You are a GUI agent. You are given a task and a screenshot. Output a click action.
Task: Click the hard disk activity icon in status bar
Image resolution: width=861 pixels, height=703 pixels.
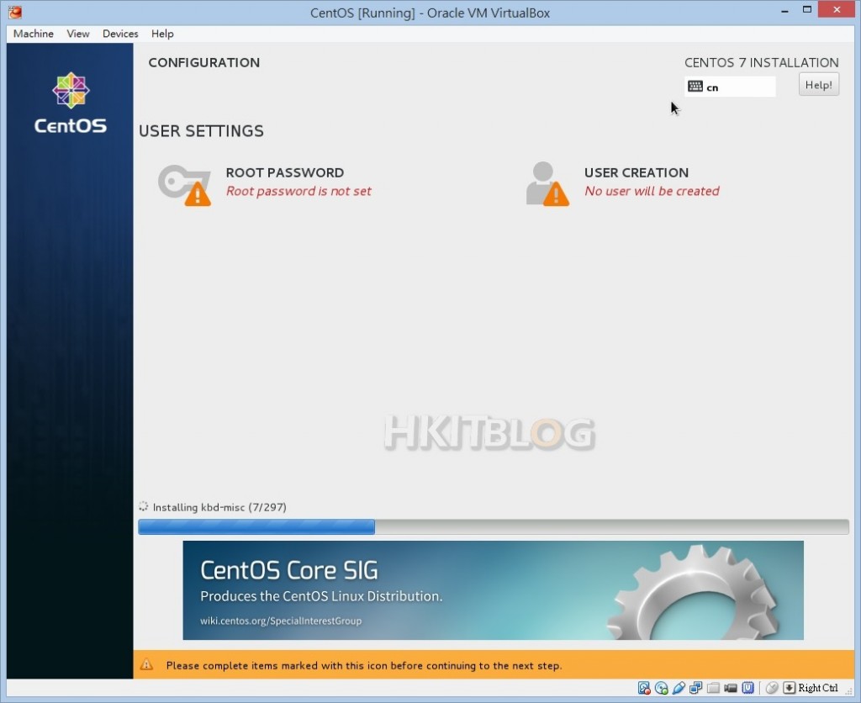pyautogui.click(x=644, y=688)
